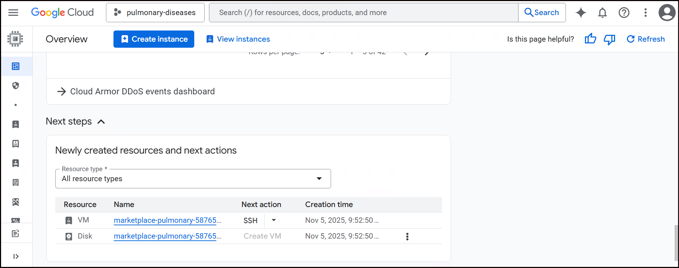679x268 pixels.
Task: Open the main navigation hamburger menu
Action: (x=13, y=13)
